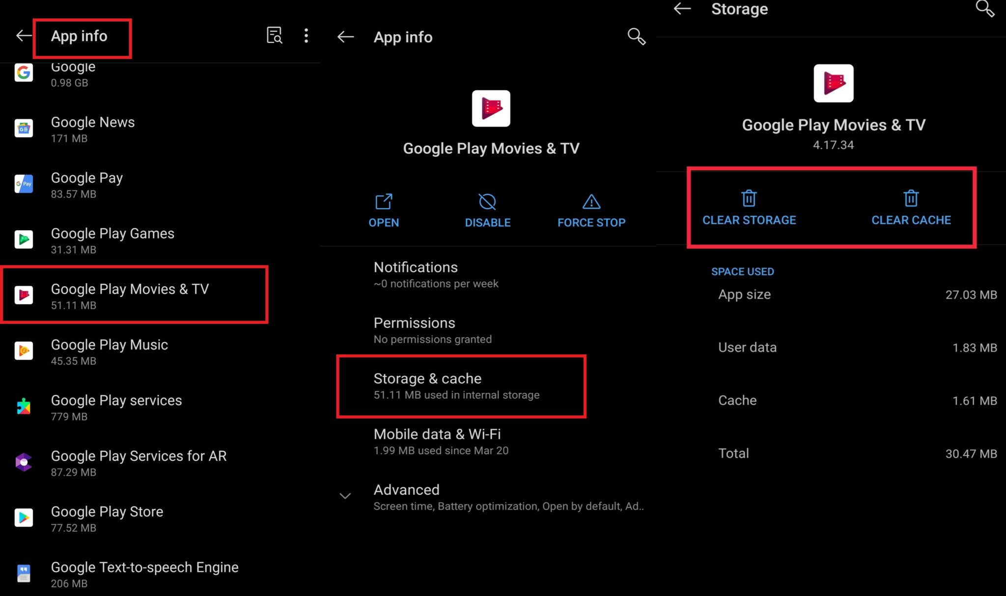1006x596 pixels.
Task: Open the three-dot overflow menu
Action: 306,35
